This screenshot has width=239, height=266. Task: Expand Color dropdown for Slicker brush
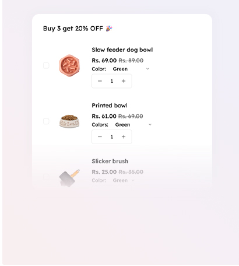click(x=124, y=180)
